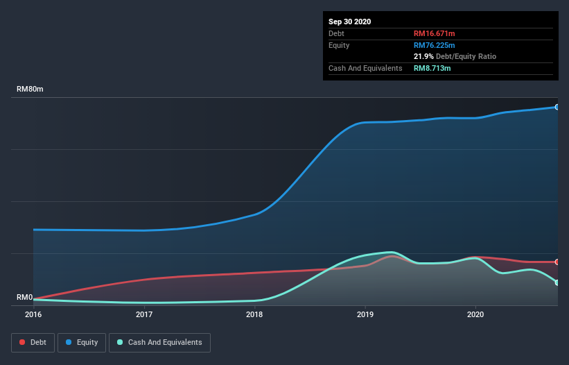This screenshot has height=365, width=569.
Task: Click the 2018 x-axis label
Action: coord(254,314)
